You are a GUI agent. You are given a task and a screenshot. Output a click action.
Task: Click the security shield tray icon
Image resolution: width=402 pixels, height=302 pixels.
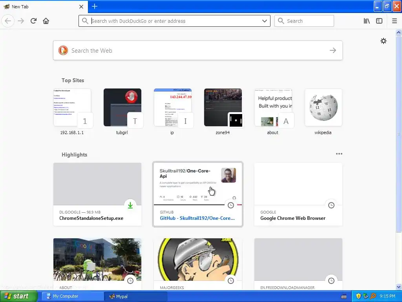(x=358, y=296)
